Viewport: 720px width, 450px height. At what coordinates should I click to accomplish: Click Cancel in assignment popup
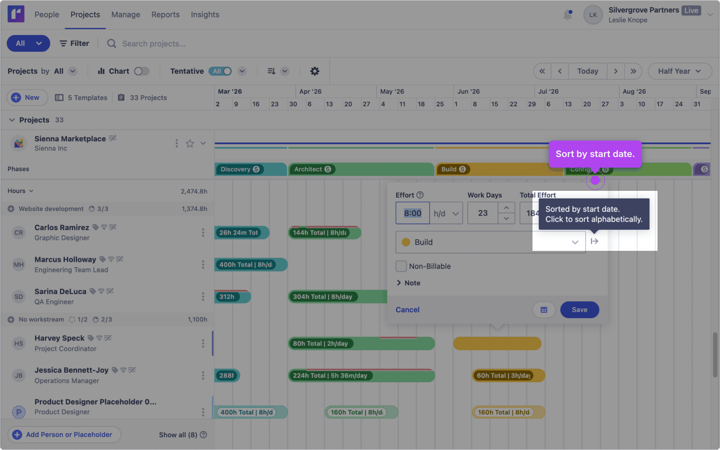coord(407,310)
